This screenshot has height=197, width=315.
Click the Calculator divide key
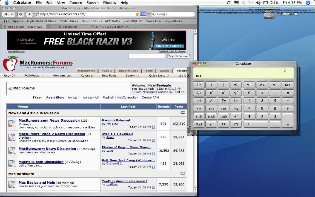point(275,93)
